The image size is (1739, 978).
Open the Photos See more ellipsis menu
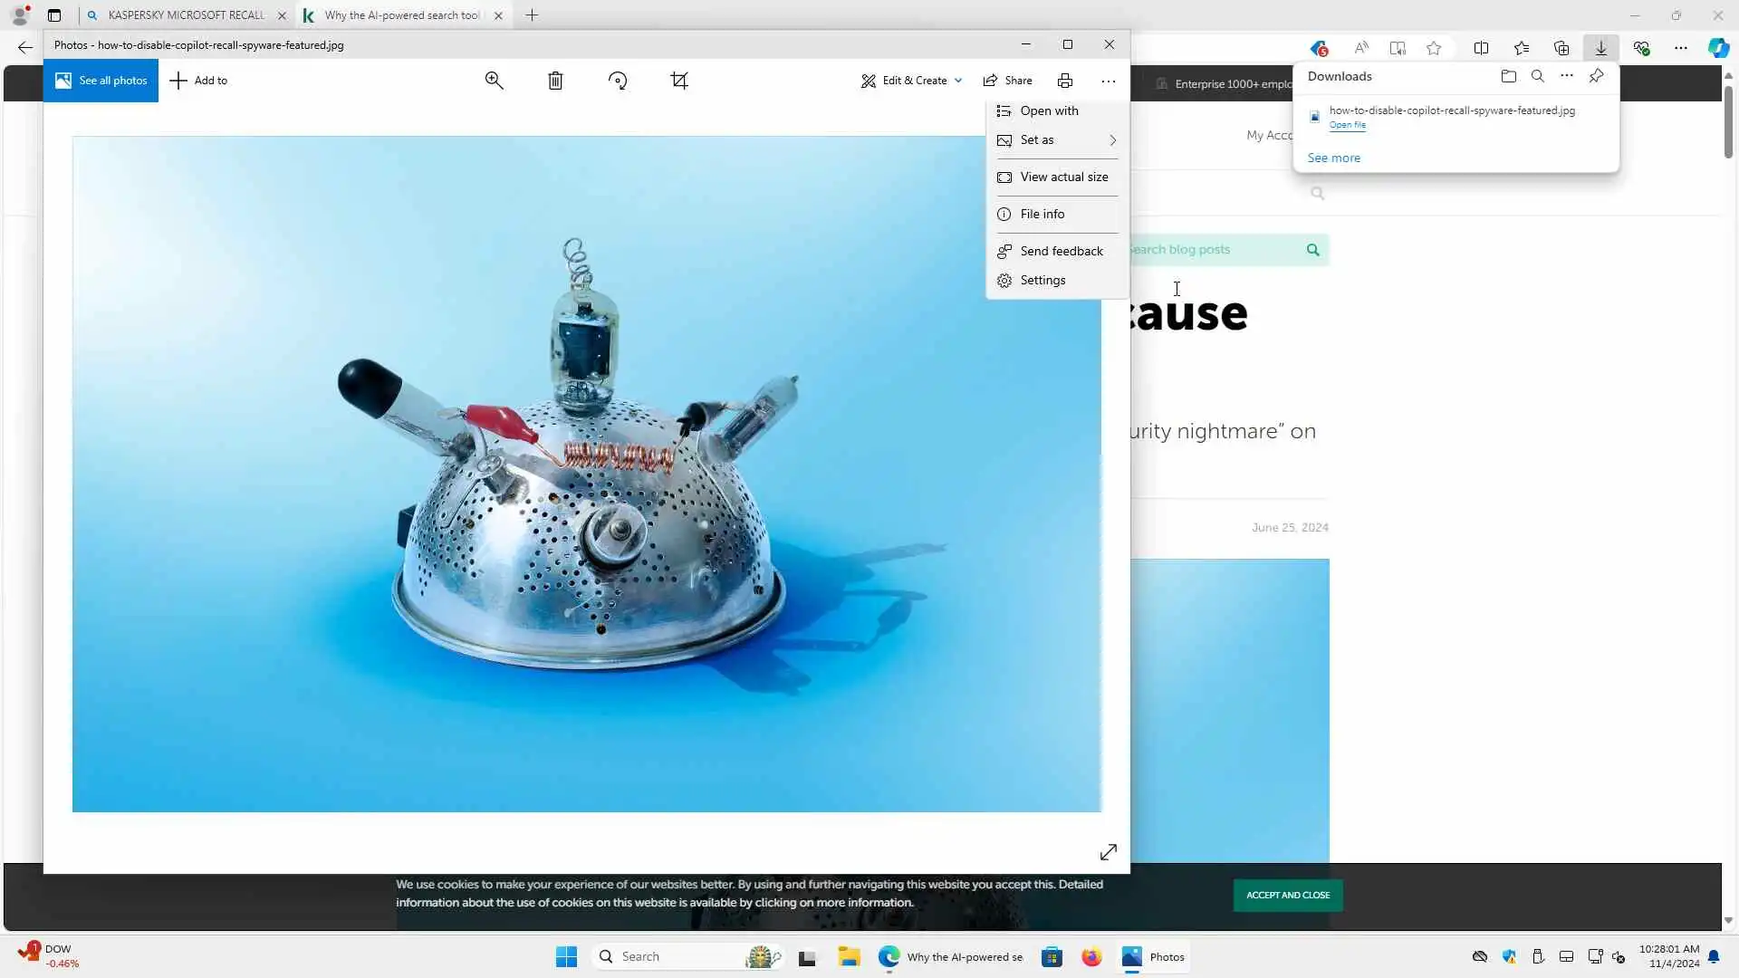tap(1109, 81)
